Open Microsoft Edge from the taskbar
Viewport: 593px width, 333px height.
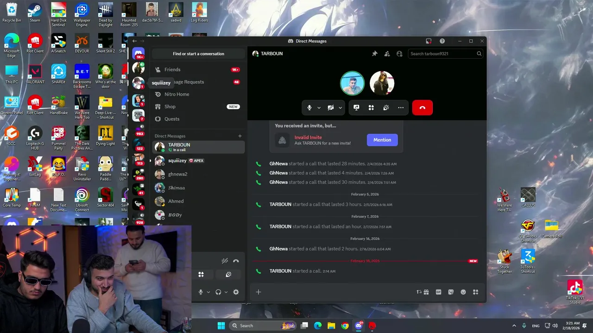pyautogui.click(x=318, y=326)
